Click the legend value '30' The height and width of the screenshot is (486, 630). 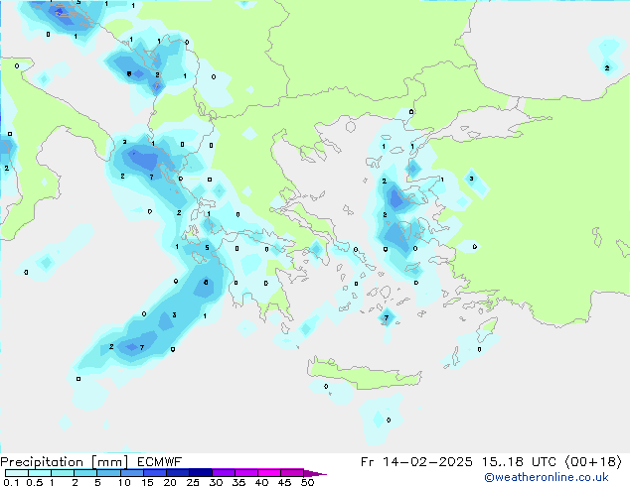click(216, 482)
